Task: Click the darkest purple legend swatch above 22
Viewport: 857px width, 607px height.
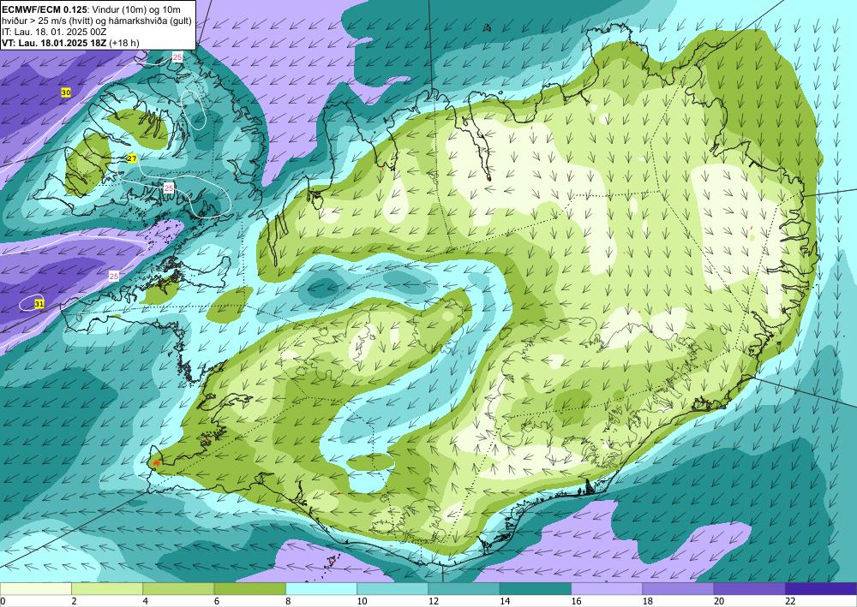Action: [x=821, y=589]
